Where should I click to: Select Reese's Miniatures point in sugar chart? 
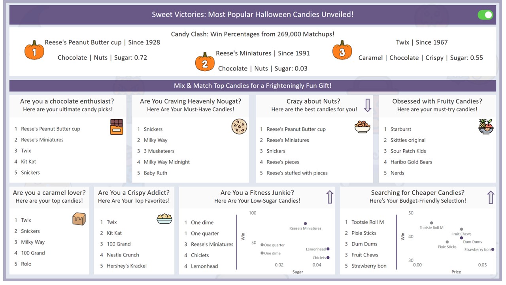(x=305, y=224)
